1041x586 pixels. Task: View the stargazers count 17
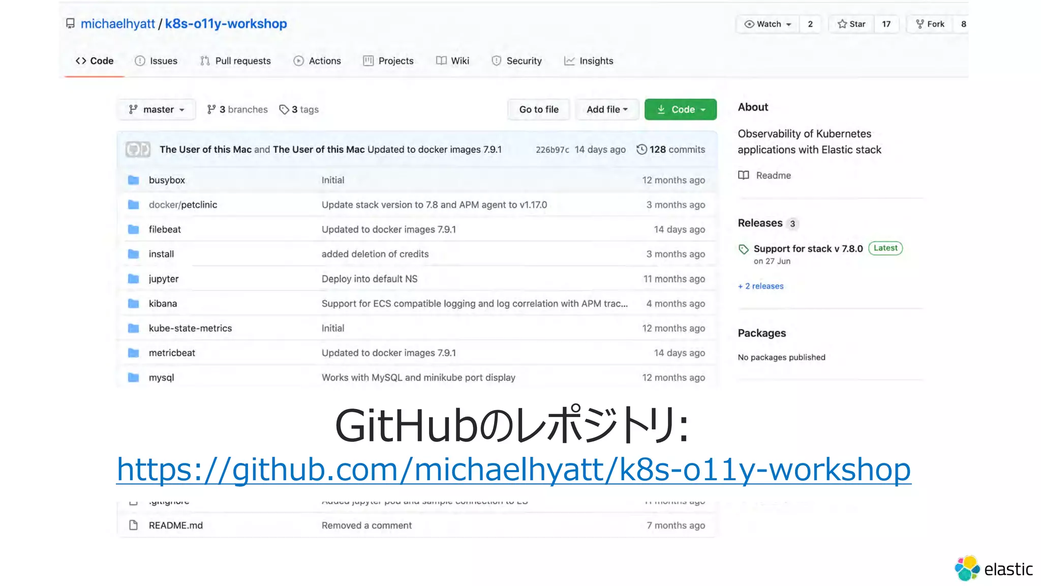pyautogui.click(x=886, y=24)
